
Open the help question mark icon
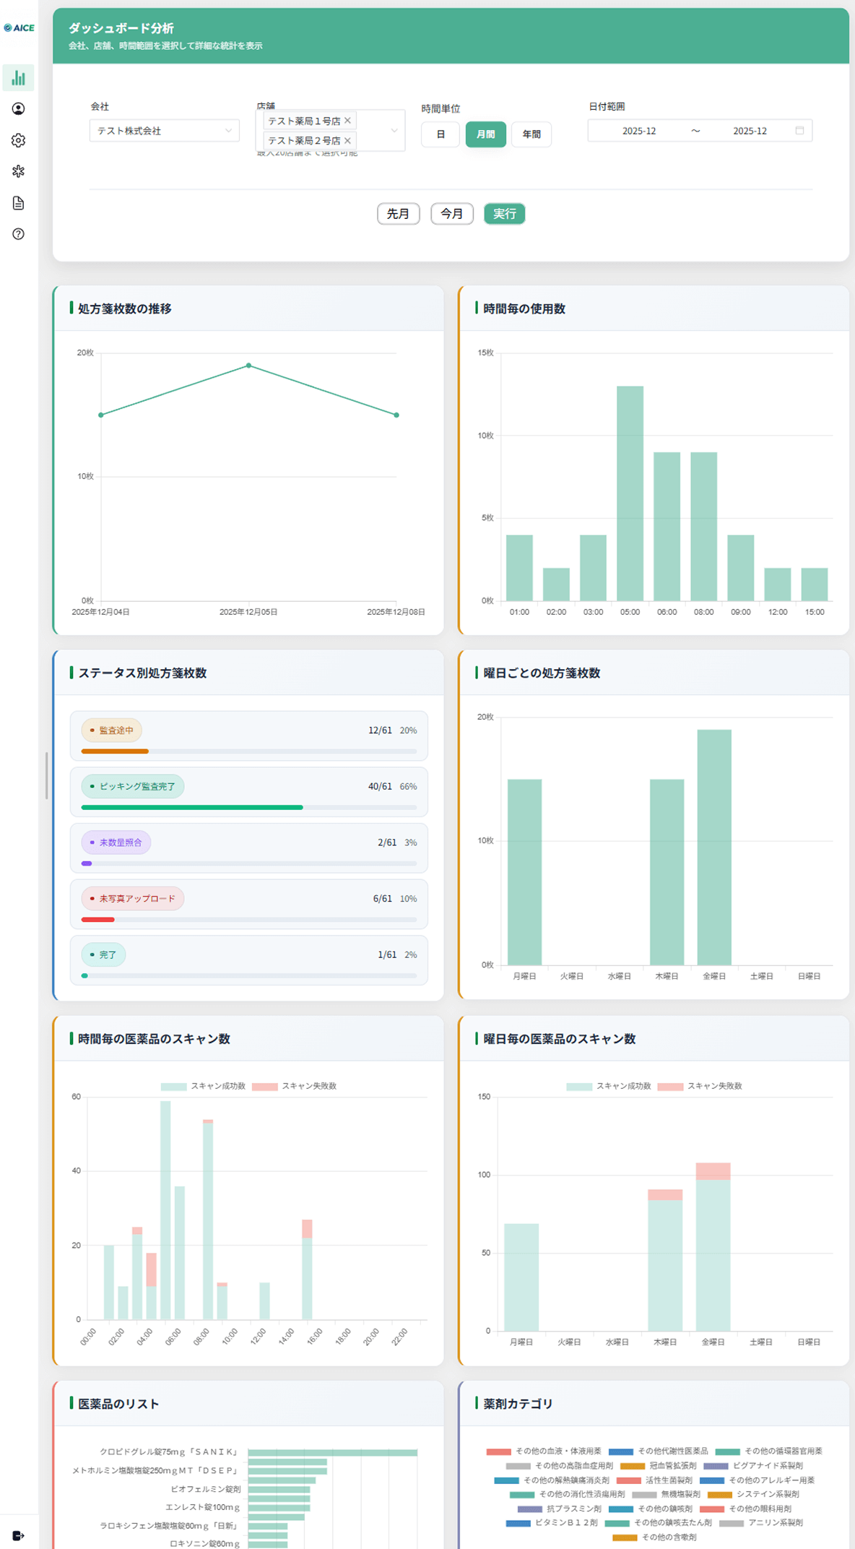[x=19, y=234]
